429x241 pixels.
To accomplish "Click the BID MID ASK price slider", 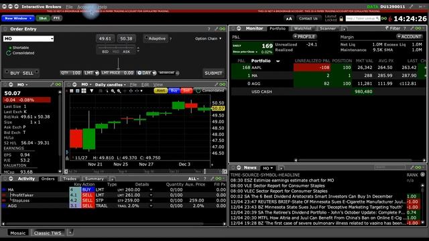I will pyautogui.click(x=116, y=50).
